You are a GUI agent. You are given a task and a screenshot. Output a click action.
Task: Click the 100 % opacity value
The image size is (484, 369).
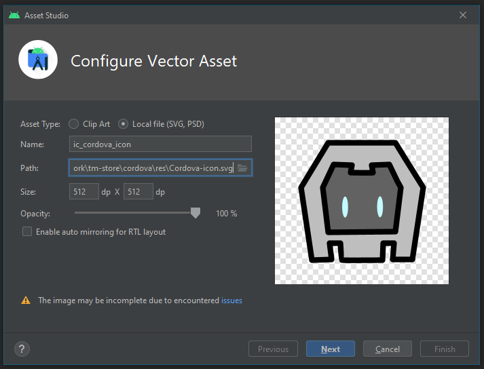tap(226, 213)
